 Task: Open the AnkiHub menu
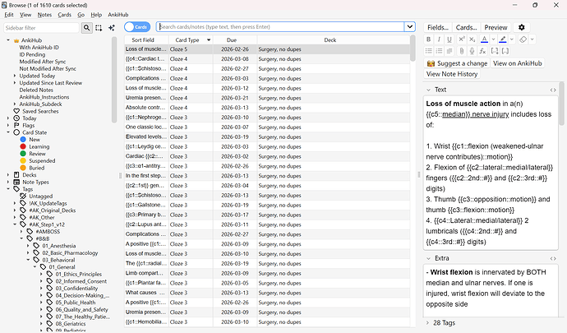point(118,15)
